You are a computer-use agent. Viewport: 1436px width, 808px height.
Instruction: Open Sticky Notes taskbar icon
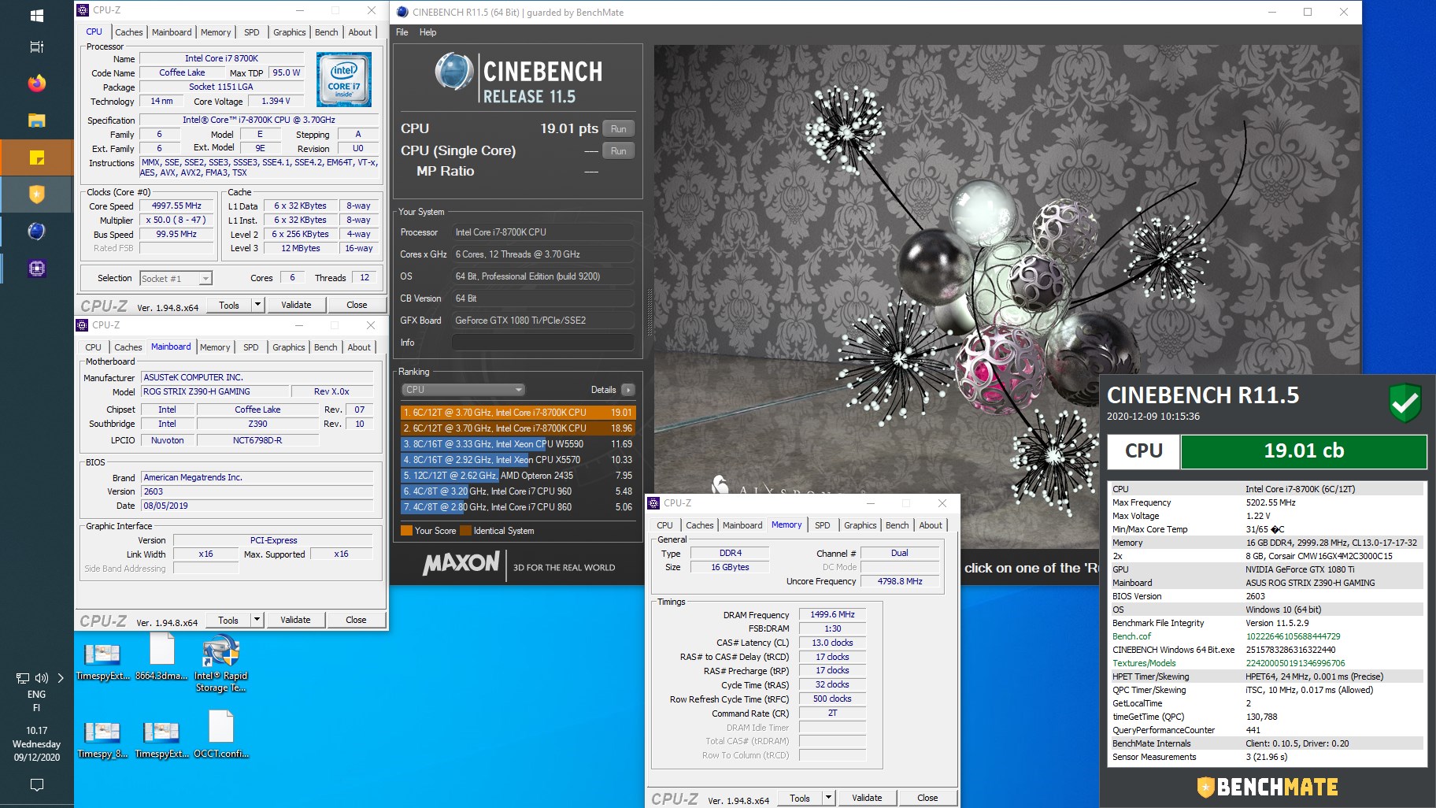36,157
